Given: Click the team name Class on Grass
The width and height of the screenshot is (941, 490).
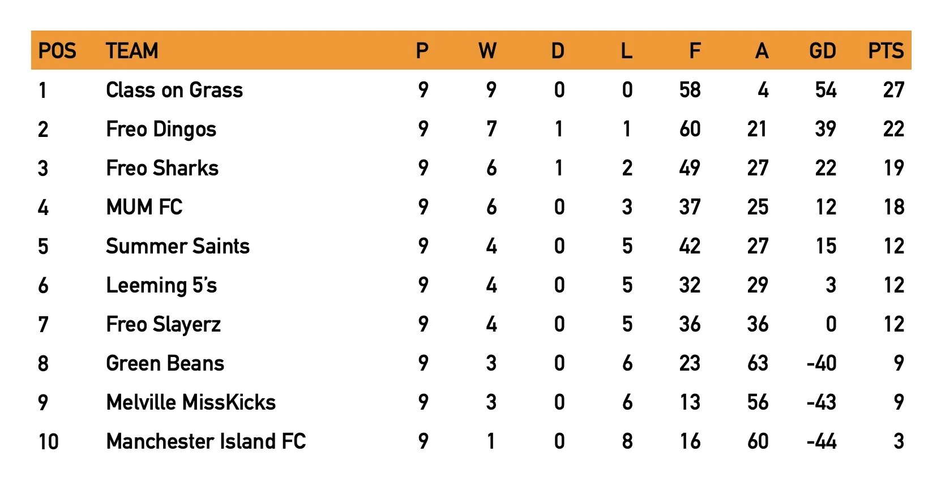Looking at the screenshot, I should (x=174, y=90).
